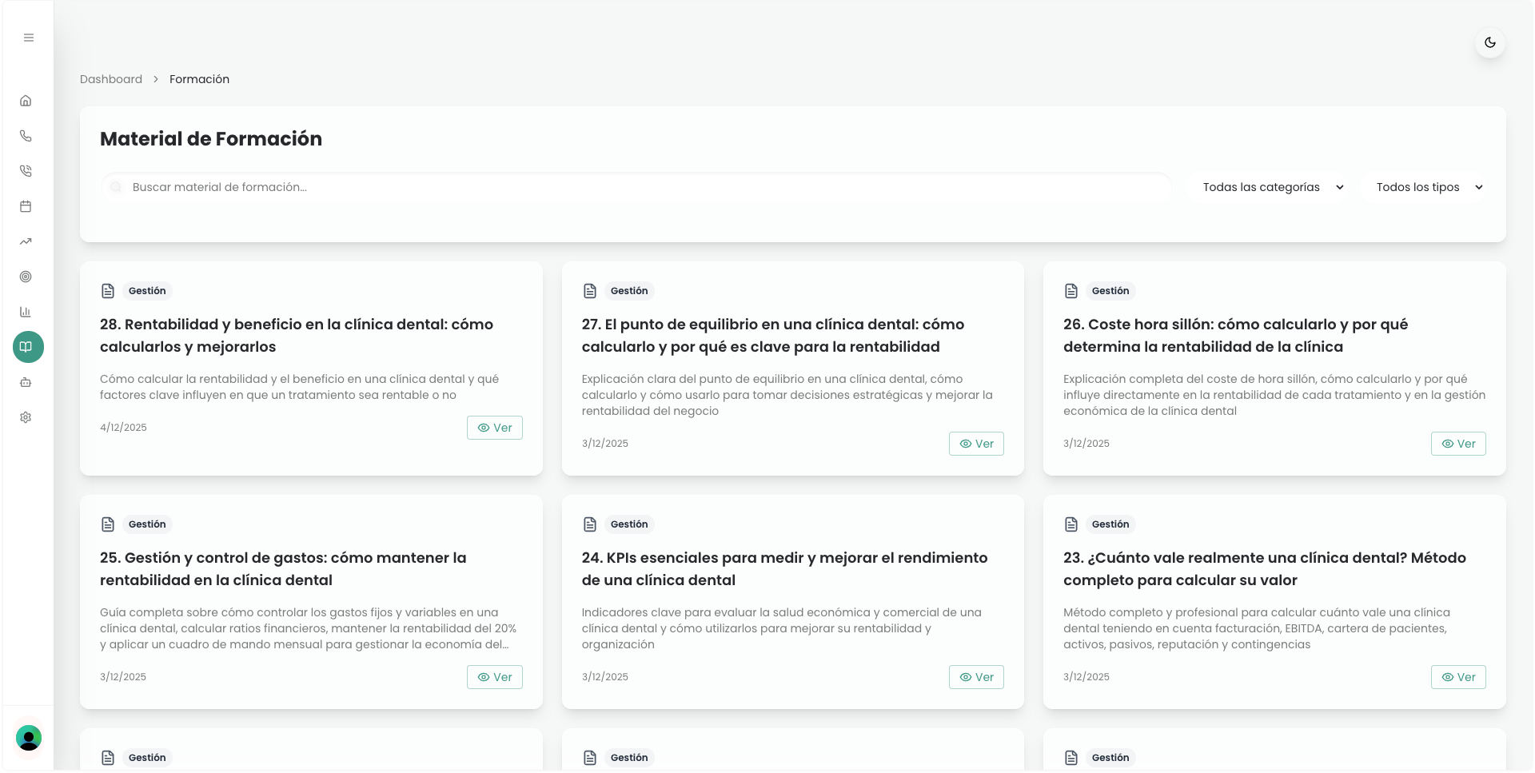The width and height of the screenshot is (1535, 773).
Task: Toggle dark mode moon button
Action: (x=1490, y=42)
